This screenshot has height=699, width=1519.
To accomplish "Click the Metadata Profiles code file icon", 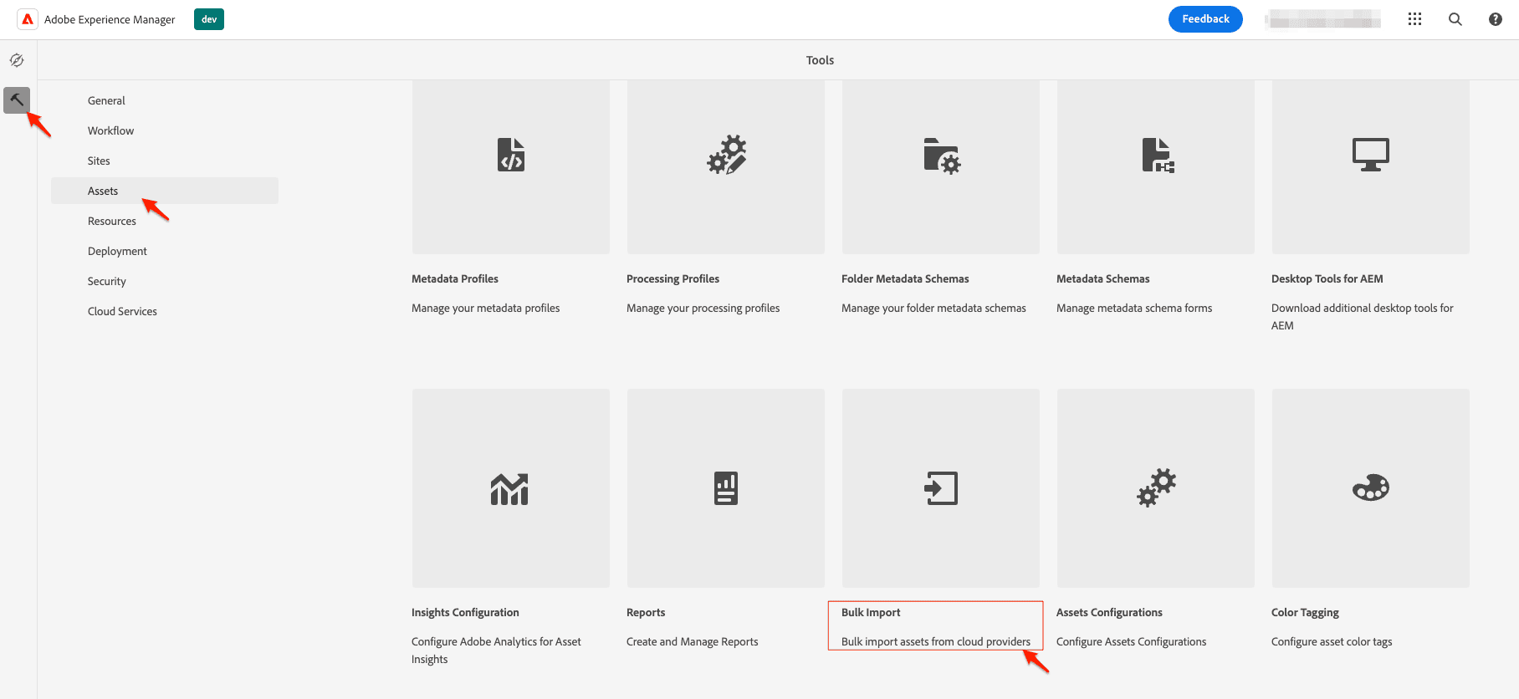I will click(511, 155).
